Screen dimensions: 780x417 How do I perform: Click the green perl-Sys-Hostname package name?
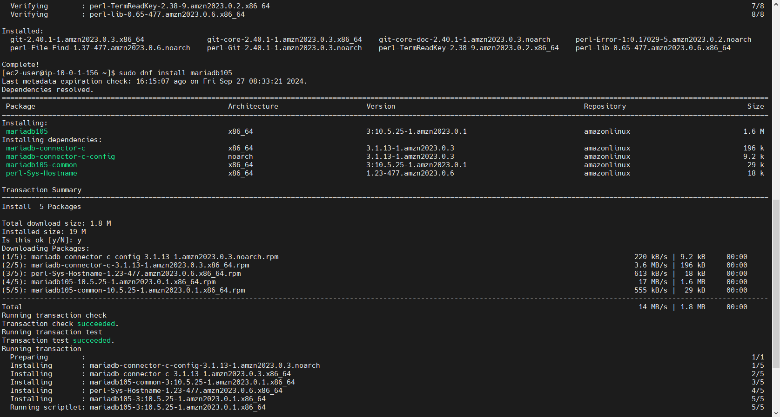coord(41,173)
